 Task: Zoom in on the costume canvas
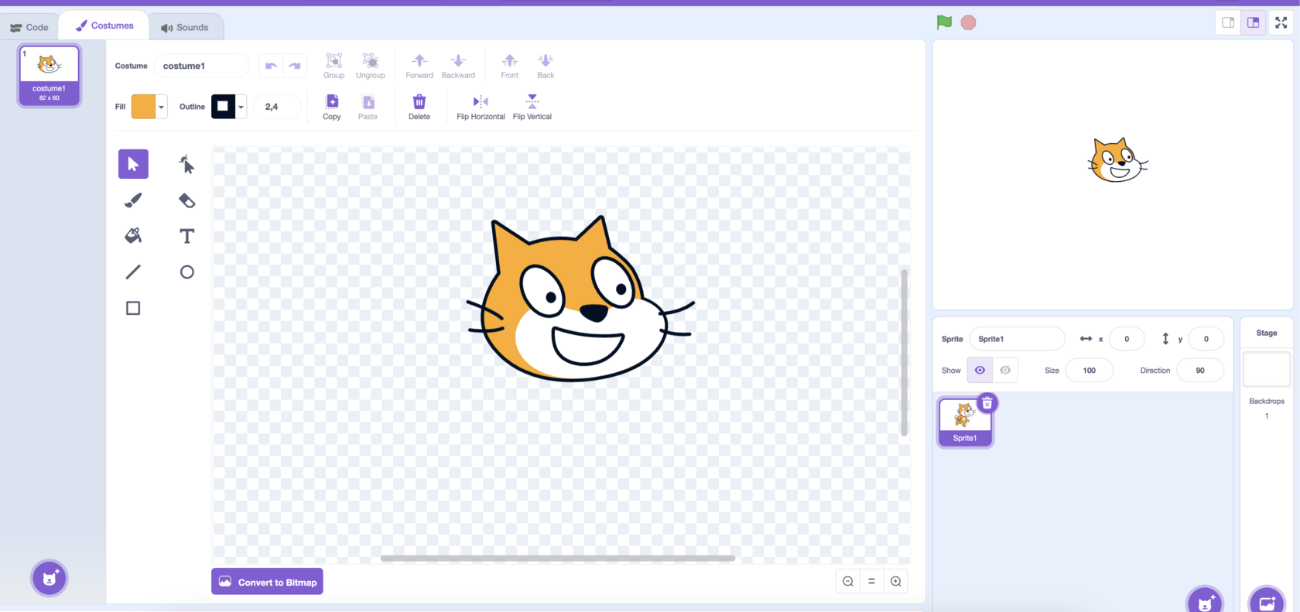pos(896,581)
